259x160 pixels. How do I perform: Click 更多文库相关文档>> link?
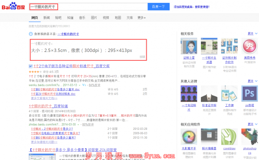tap(44, 98)
